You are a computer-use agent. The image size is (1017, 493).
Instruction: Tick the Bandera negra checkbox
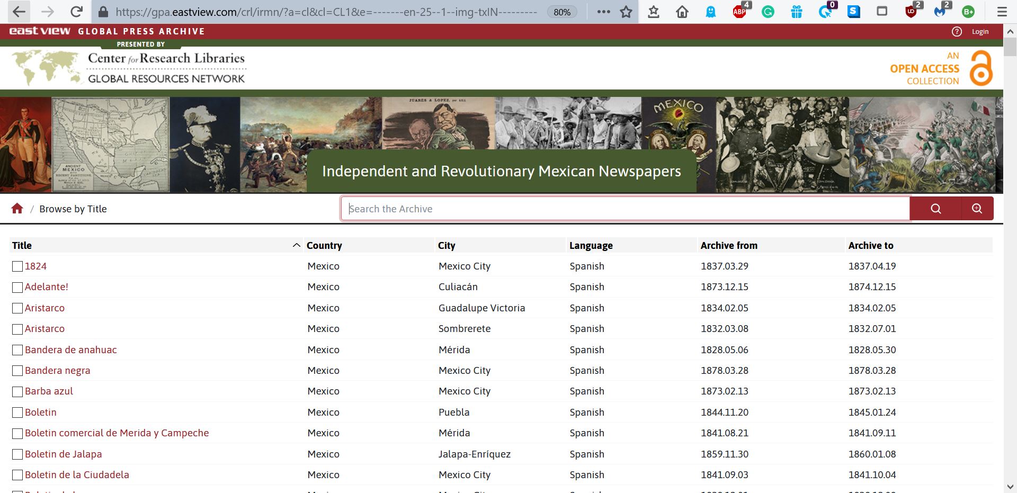(x=17, y=371)
